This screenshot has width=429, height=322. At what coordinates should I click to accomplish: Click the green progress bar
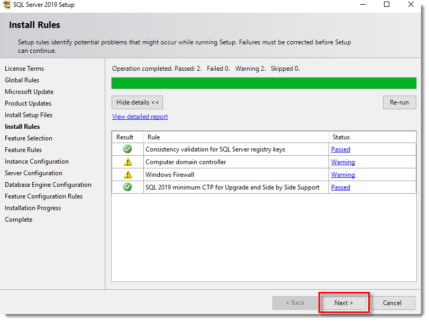pyautogui.click(x=264, y=83)
